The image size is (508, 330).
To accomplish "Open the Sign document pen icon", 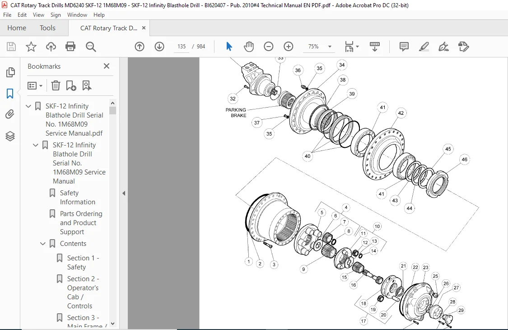I will point(443,47).
